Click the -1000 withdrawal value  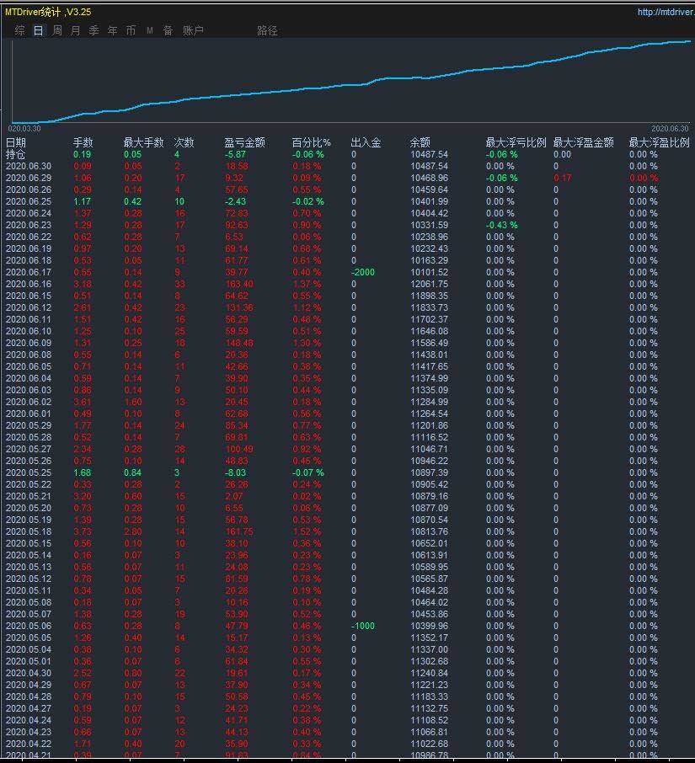pos(363,626)
